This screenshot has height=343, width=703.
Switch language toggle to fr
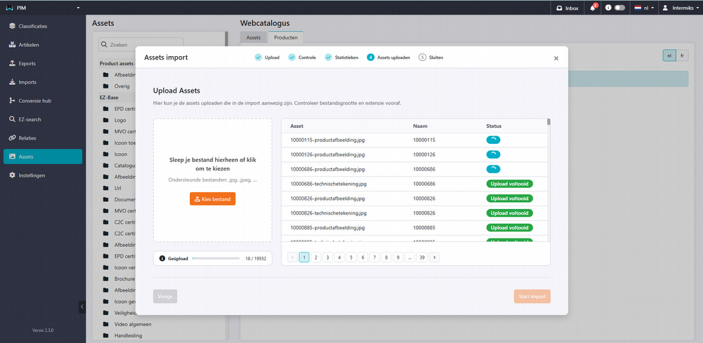[x=682, y=55]
